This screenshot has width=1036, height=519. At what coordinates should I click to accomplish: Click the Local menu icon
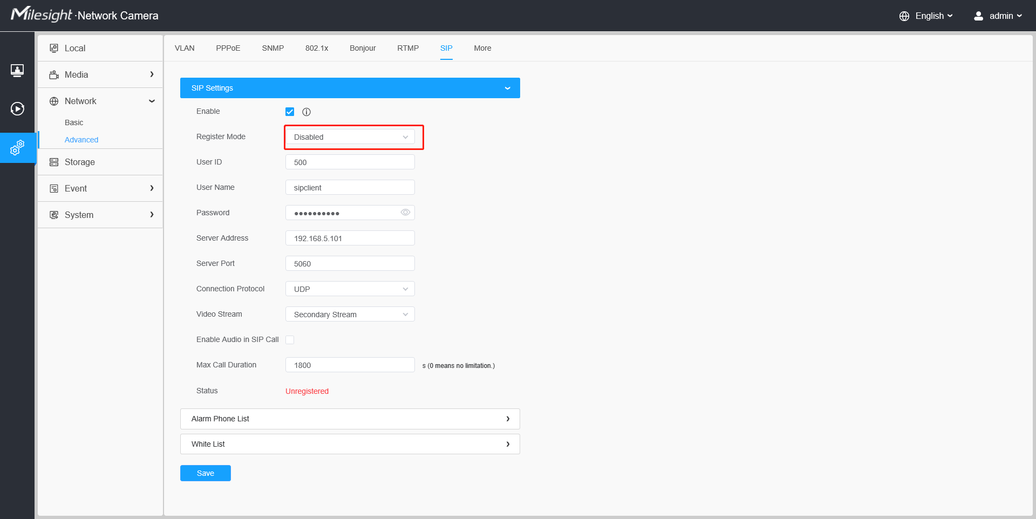coord(54,48)
